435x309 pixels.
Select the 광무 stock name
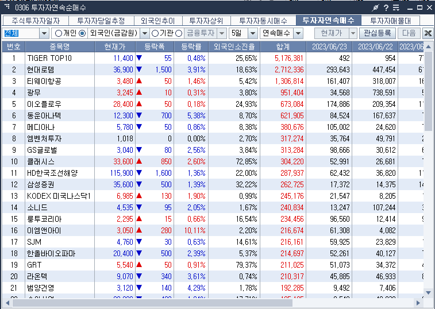click(33, 92)
